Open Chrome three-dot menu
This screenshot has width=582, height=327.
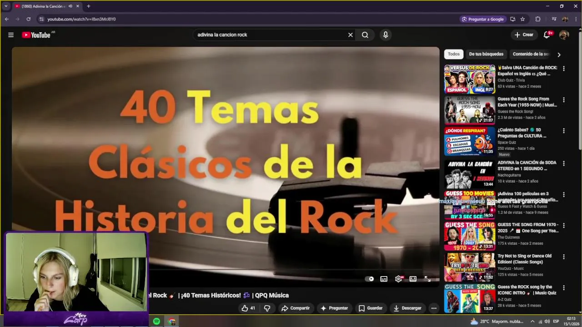tap(576, 19)
